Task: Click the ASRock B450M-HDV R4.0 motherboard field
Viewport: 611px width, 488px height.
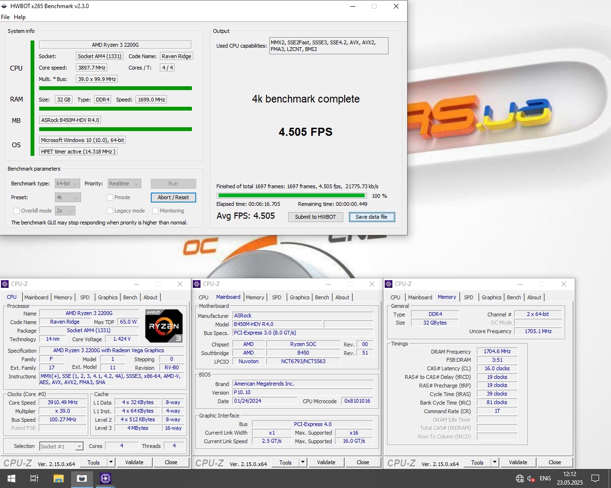Action: click(70, 120)
